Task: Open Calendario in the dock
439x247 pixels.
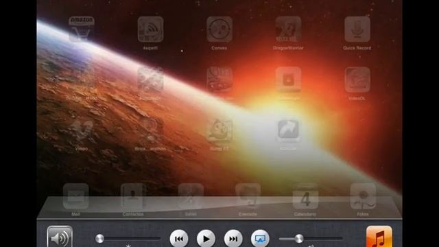Action: pyautogui.click(x=305, y=196)
